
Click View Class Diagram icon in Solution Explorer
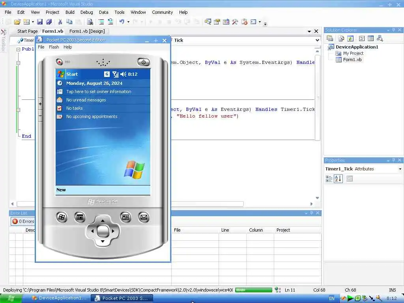380,39
